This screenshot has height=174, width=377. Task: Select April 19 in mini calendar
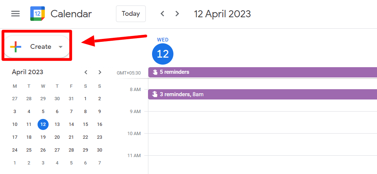43,137
